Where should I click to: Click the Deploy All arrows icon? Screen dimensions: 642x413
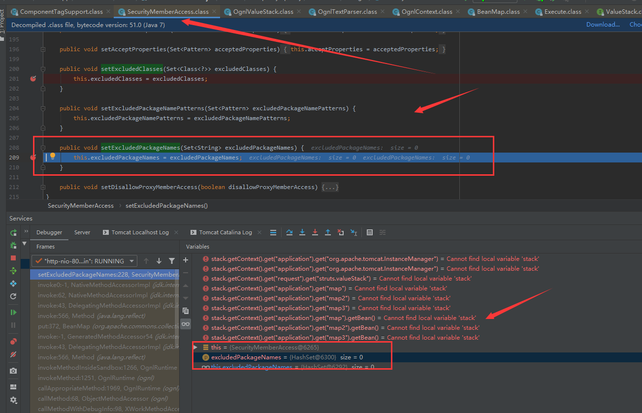[x=13, y=271]
